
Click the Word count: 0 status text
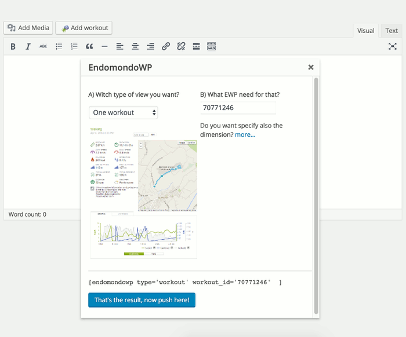[27, 214]
